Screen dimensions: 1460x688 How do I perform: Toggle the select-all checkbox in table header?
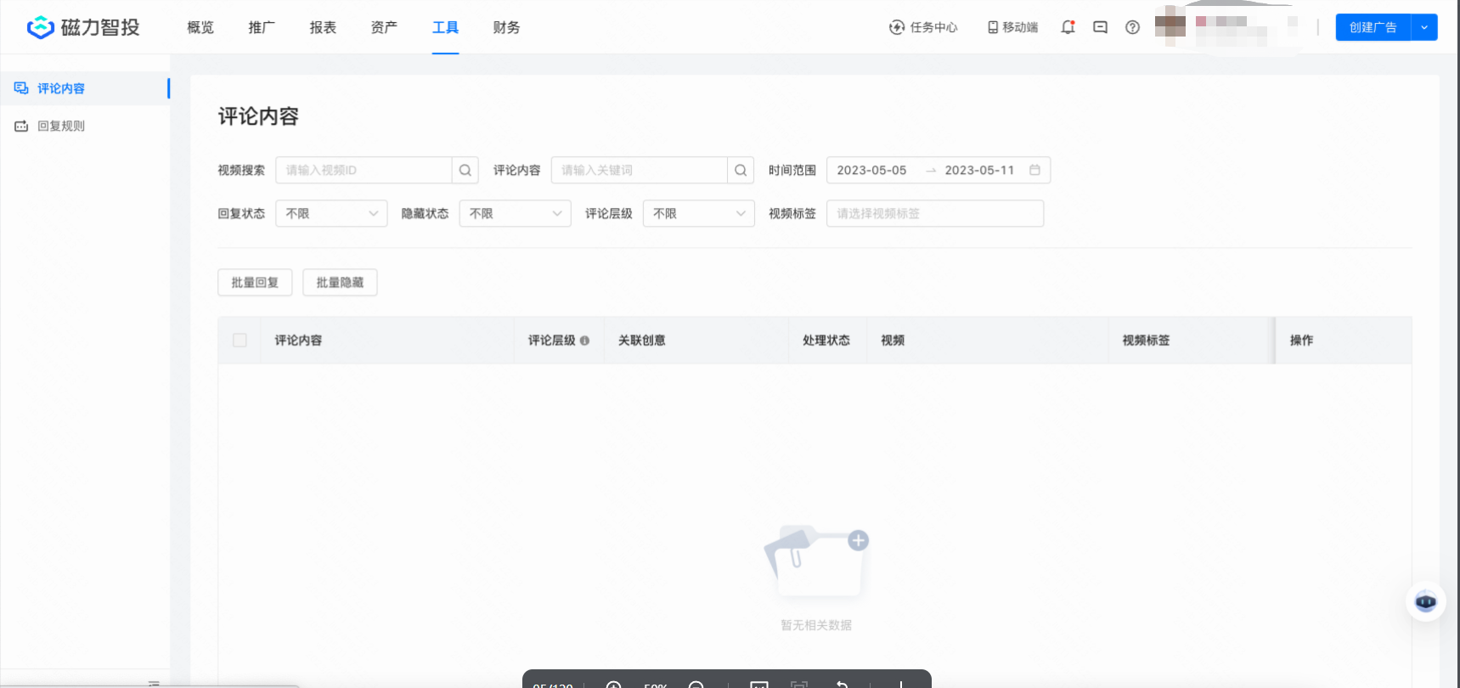[x=240, y=340]
